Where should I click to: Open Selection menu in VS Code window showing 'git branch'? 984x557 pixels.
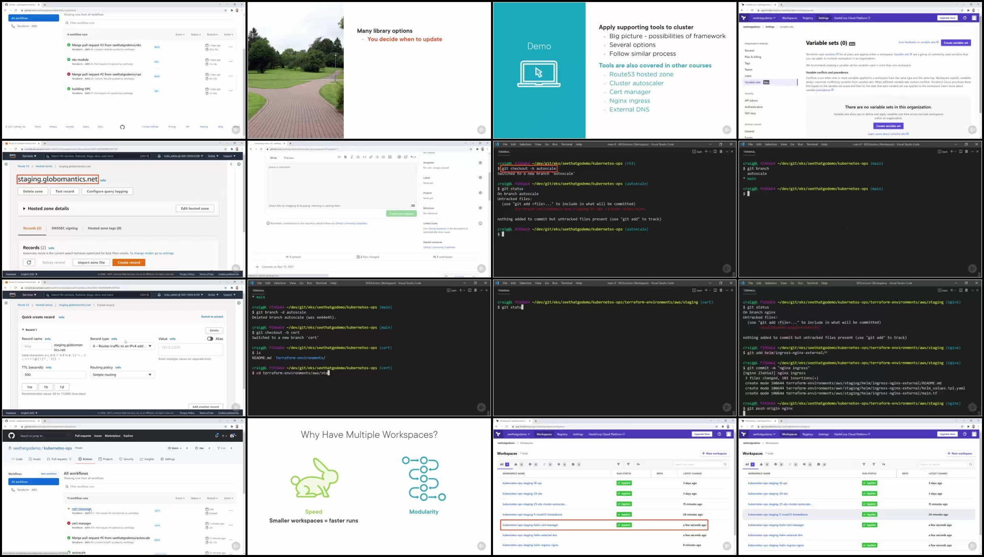771,144
